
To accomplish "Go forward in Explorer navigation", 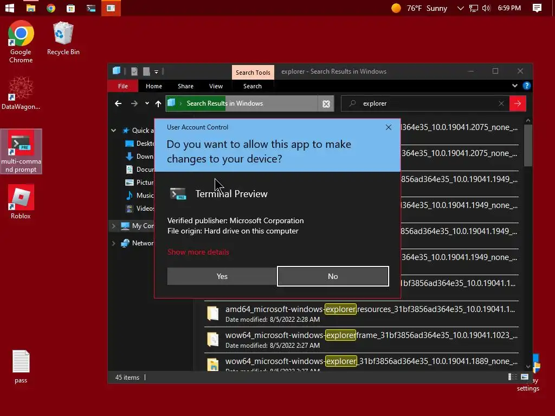I will 134,103.
